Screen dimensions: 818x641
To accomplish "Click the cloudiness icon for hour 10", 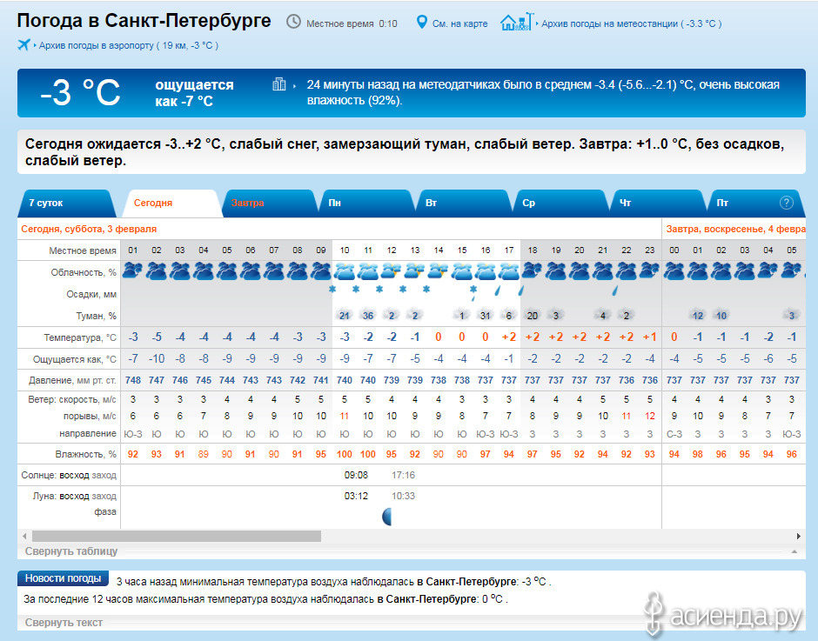I will pyautogui.click(x=345, y=270).
